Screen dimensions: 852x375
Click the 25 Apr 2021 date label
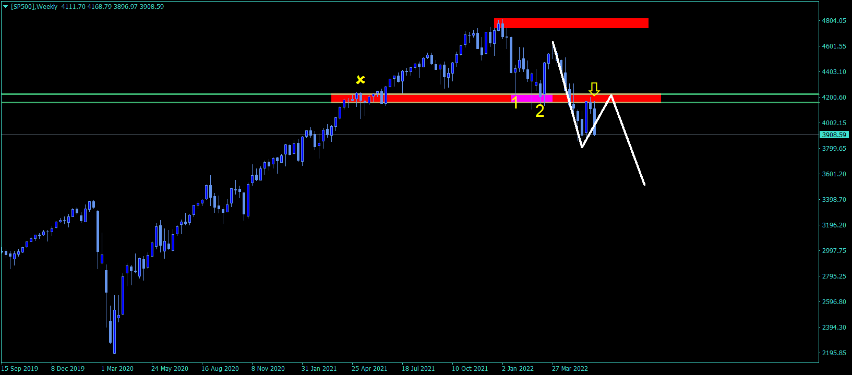pyautogui.click(x=369, y=369)
